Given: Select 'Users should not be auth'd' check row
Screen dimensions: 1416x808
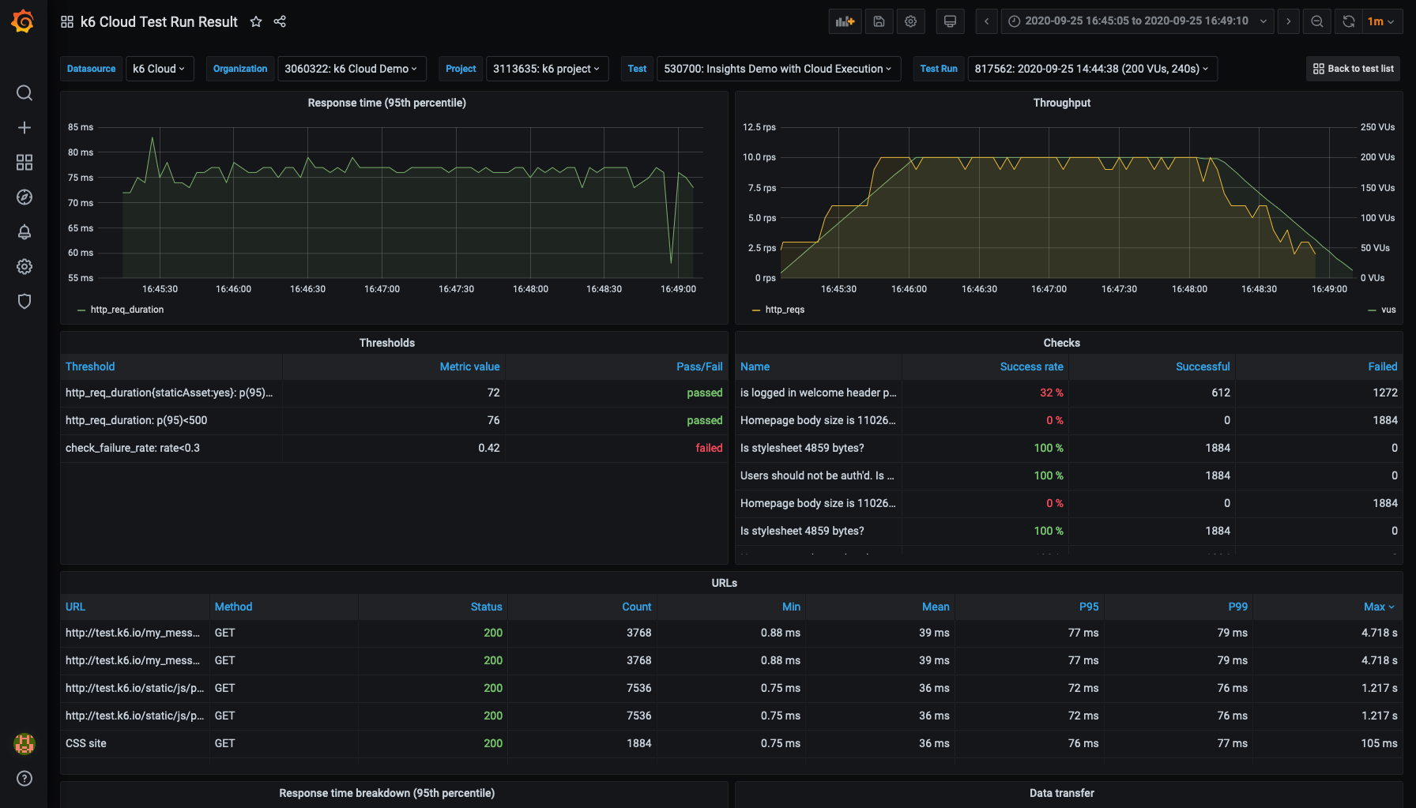Looking at the screenshot, I should click(1068, 475).
